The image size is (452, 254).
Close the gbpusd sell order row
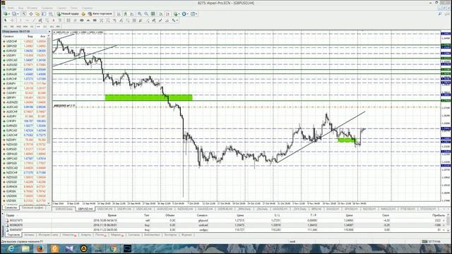444,220
